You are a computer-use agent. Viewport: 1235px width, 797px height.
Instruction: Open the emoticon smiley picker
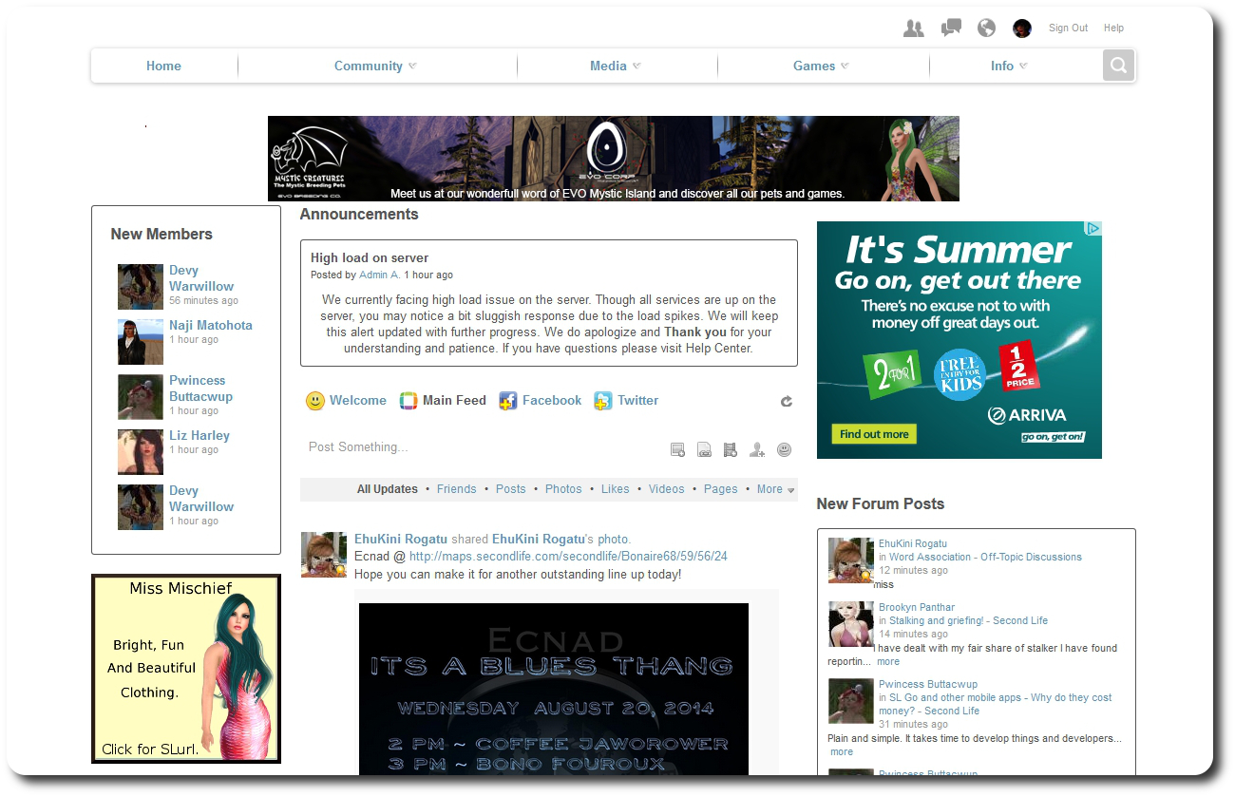coord(784,450)
